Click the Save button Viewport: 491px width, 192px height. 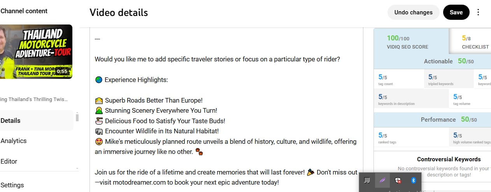pyautogui.click(x=456, y=12)
